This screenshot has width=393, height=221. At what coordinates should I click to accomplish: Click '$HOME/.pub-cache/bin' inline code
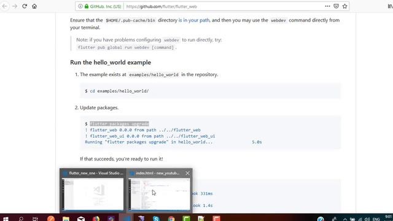tap(130, 20)
